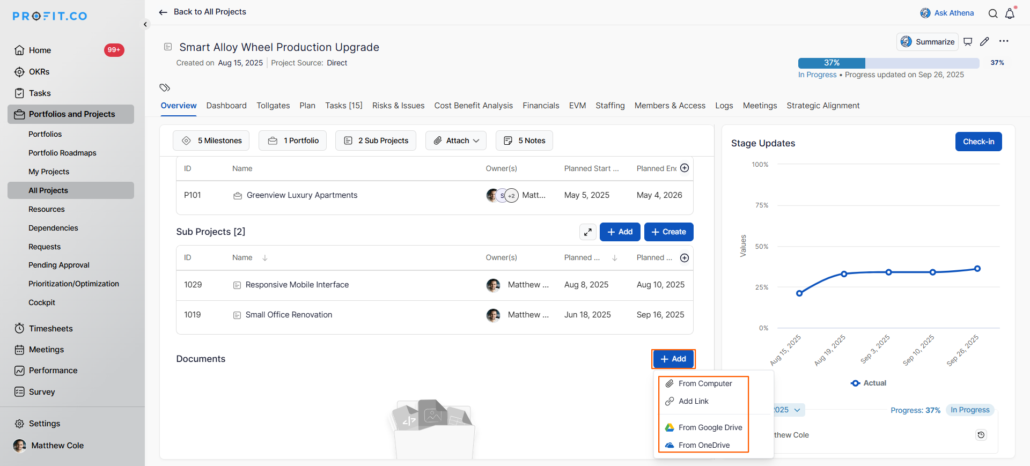The height and width of the screenshot is (466, 1030).
Task: Sort sub projects by Name column arrow
Action: click(x=265, y=258)
